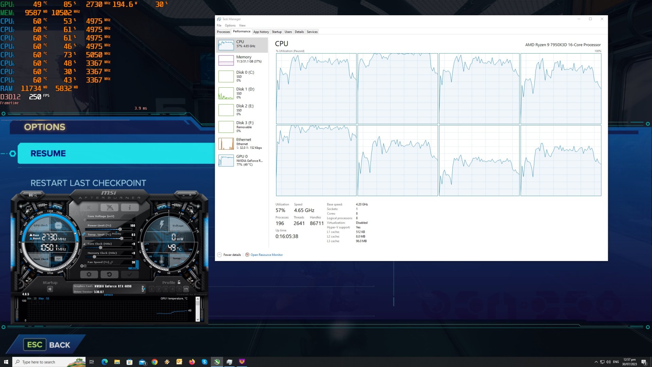Toggle Windows Startup button in Afterburner

point(50,289)
